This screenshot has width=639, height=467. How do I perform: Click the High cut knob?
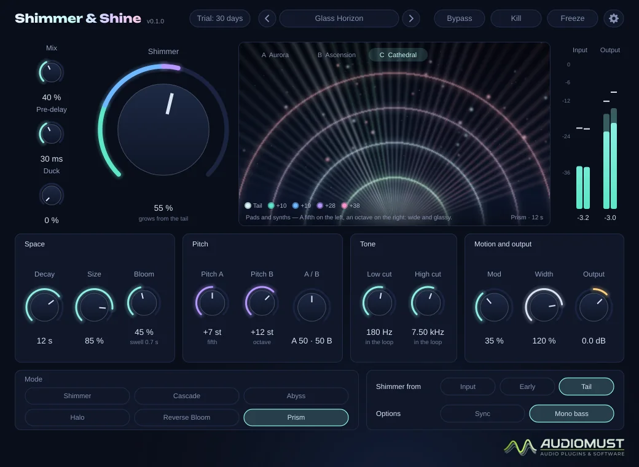tap(428, 302)
